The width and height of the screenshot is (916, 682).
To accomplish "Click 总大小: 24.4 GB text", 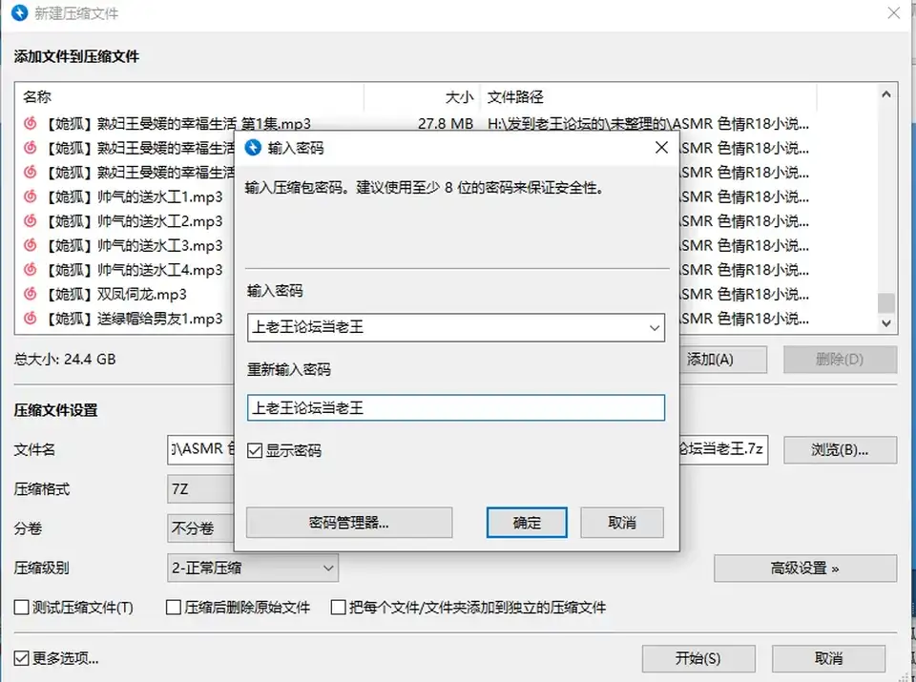I will (65, 359).
